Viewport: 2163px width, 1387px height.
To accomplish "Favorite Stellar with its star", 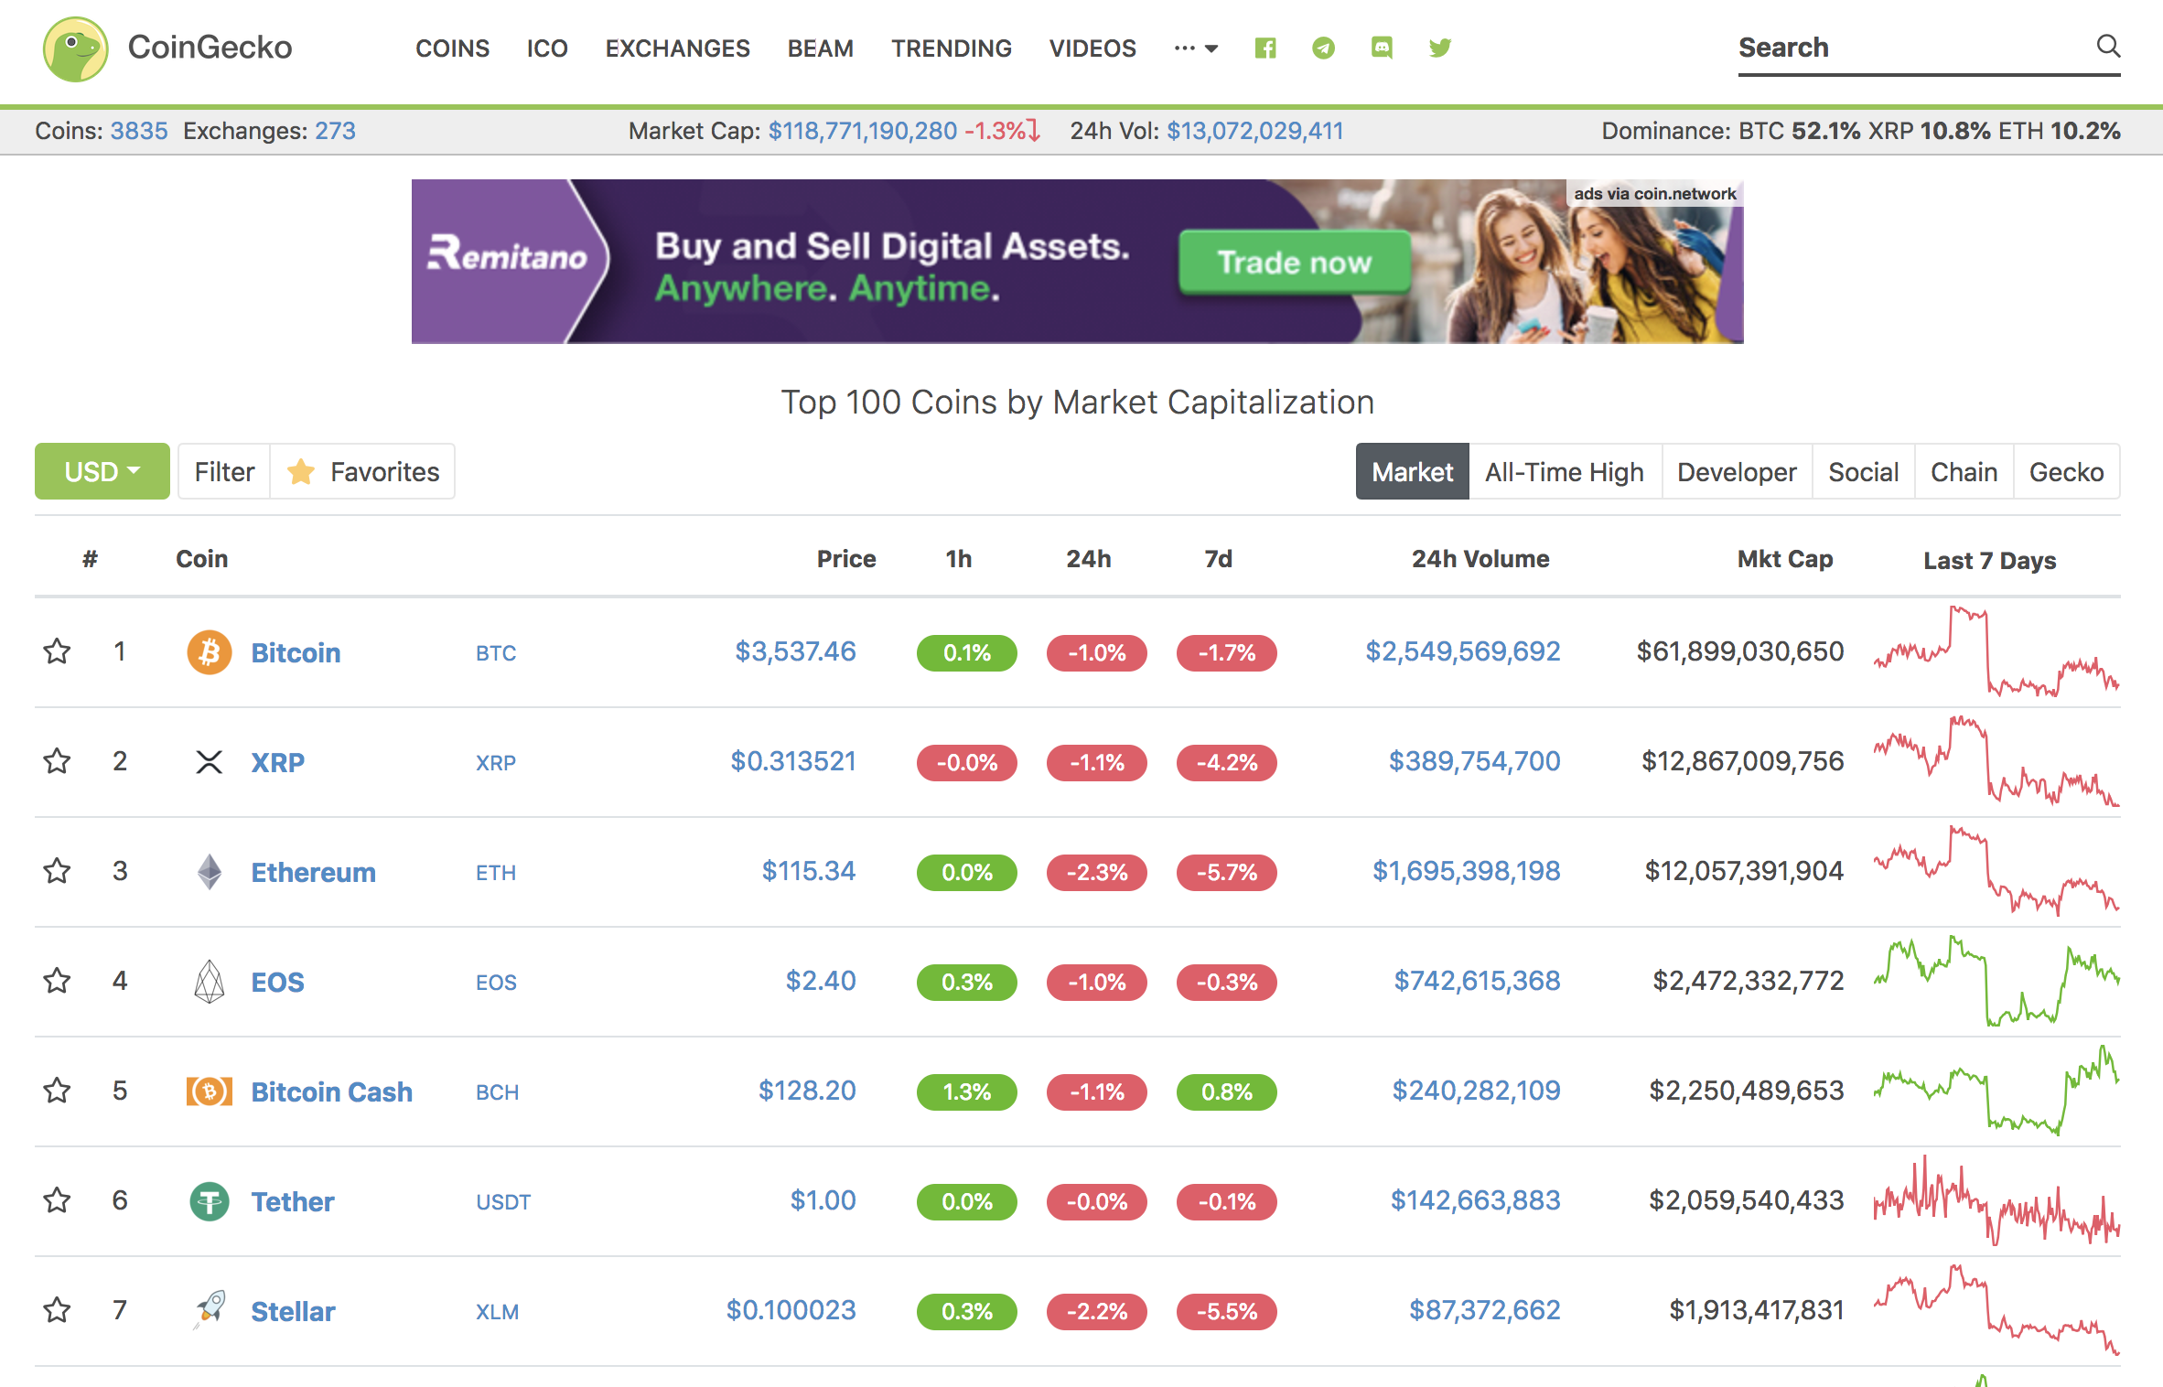I will coord(57,1310).
